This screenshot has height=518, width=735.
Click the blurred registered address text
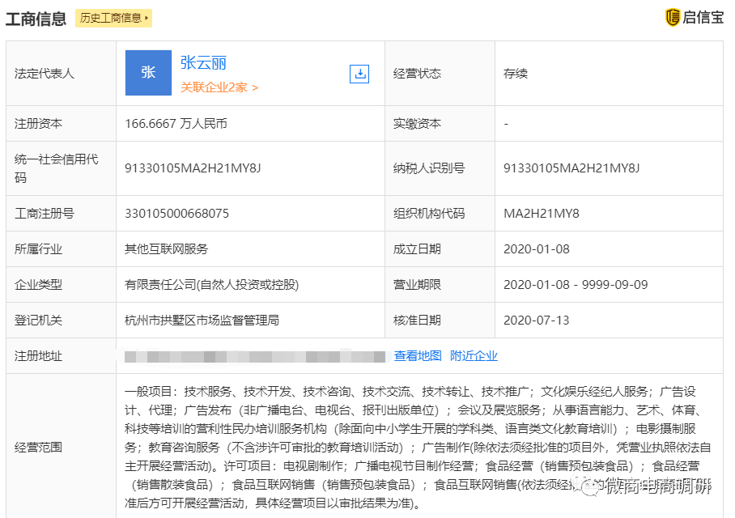(x=255, y=357)
